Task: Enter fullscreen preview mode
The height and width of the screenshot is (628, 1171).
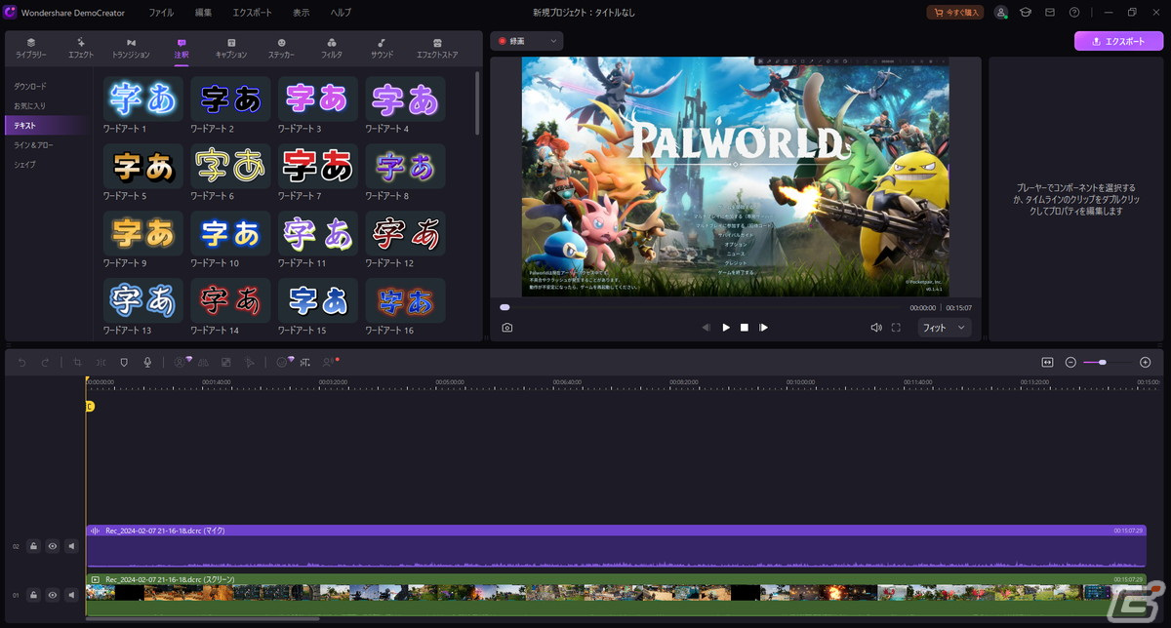Action: (x=896, y=328)
